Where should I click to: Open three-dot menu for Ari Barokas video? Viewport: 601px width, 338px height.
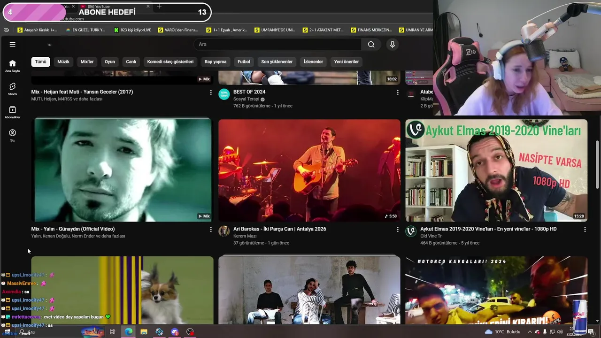point(398,230)
